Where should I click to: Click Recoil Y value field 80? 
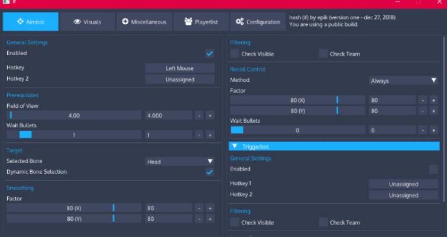(392, 111)
